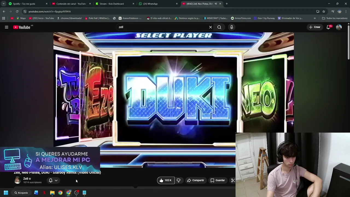
Task: Open subscription notification bell dropdown
Action: point(53,180)
